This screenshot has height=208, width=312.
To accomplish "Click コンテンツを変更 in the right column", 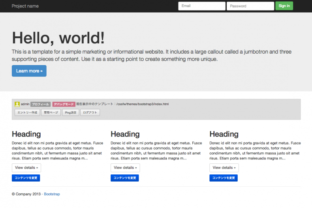I will coord(224,178).
